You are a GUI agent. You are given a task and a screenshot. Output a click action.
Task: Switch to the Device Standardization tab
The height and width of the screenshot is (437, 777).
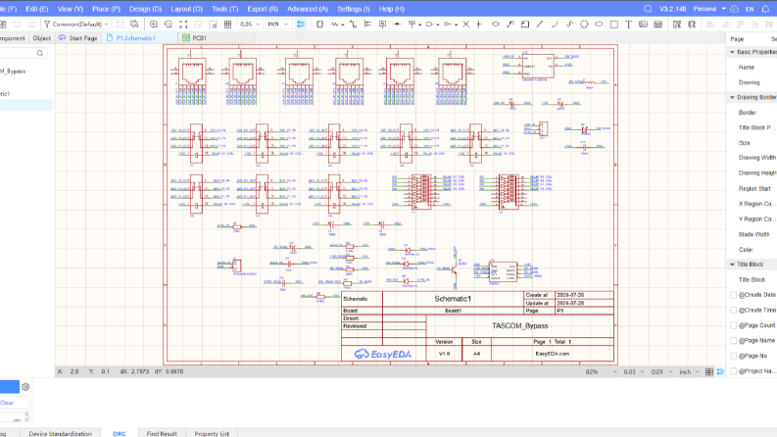[60, 433]
